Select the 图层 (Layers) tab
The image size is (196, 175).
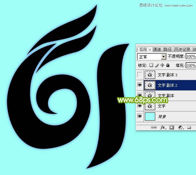click(x=143, y=50)
